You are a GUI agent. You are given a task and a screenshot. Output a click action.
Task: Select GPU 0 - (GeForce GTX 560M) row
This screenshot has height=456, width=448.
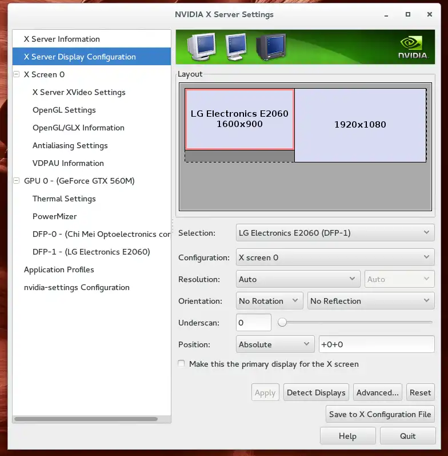[91, 181]
